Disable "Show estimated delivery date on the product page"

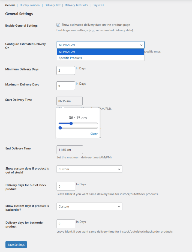58,25
